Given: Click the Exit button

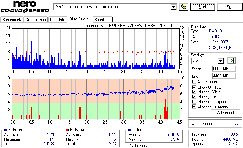Looking at the screenshot, I should pos(230,7).
